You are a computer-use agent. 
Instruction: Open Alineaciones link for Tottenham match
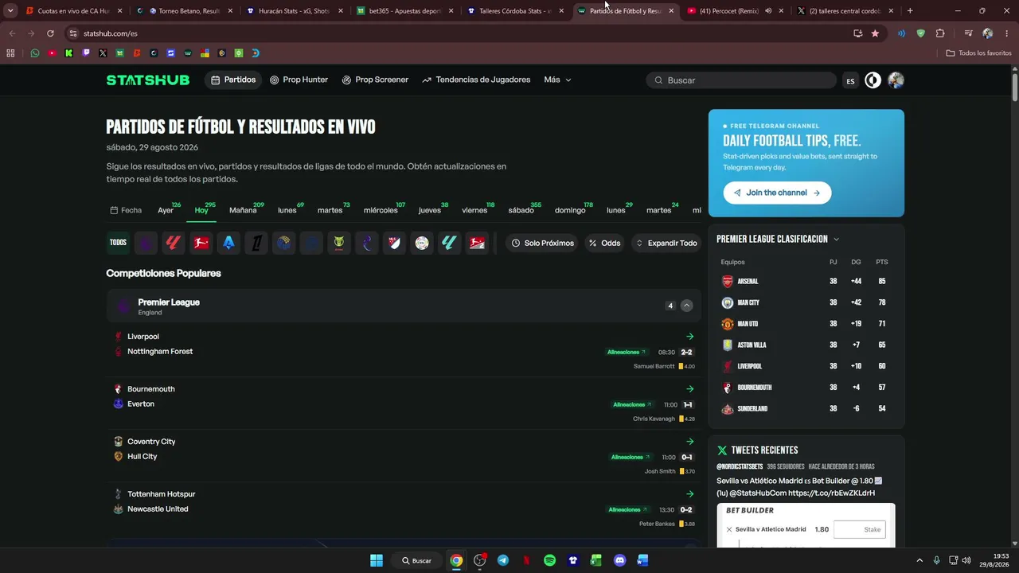pyautogui.click(x=628, y=509)
